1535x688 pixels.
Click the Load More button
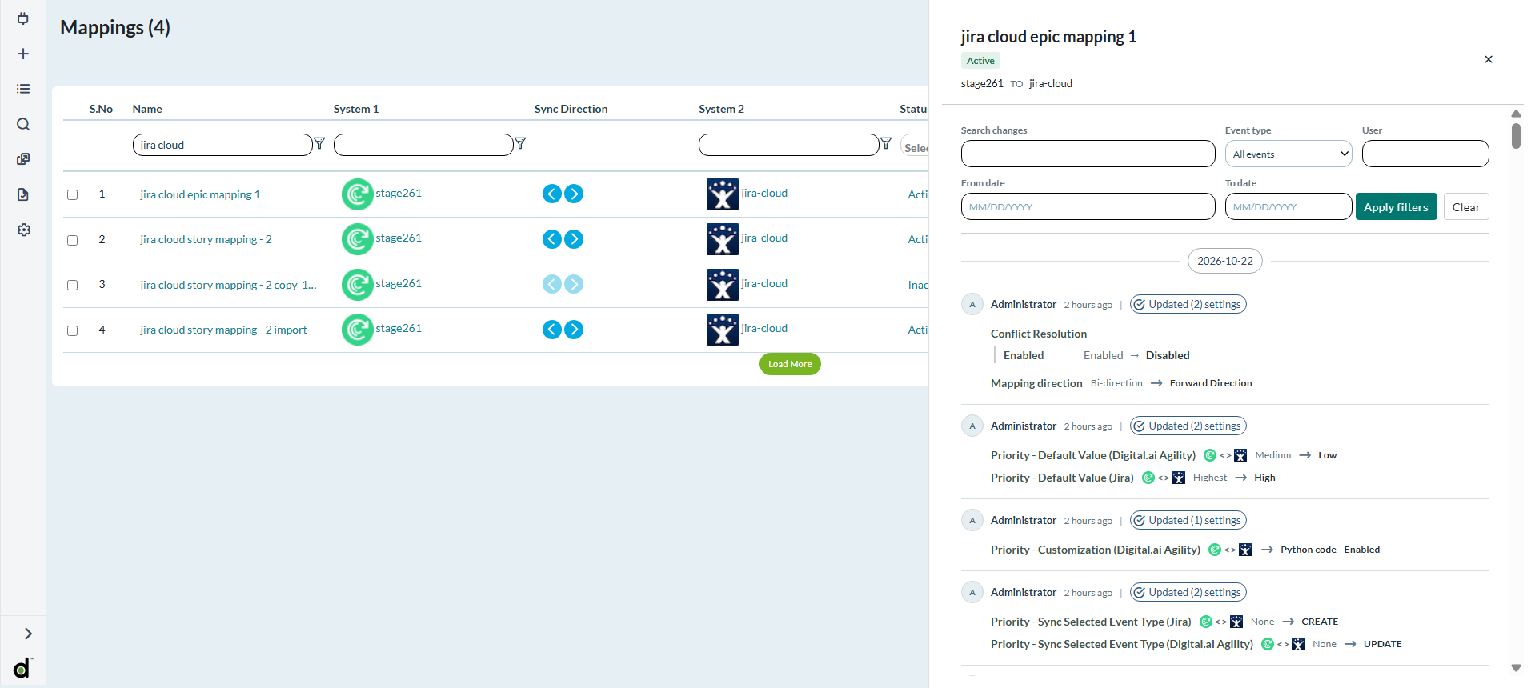tap(790, 364)
